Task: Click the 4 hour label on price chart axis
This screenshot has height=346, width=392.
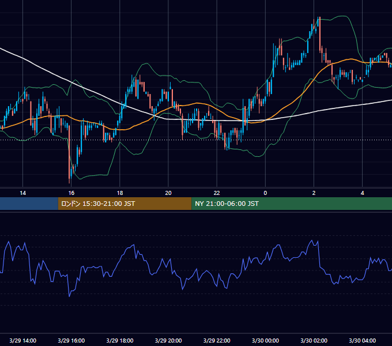Action: [362, 193]
